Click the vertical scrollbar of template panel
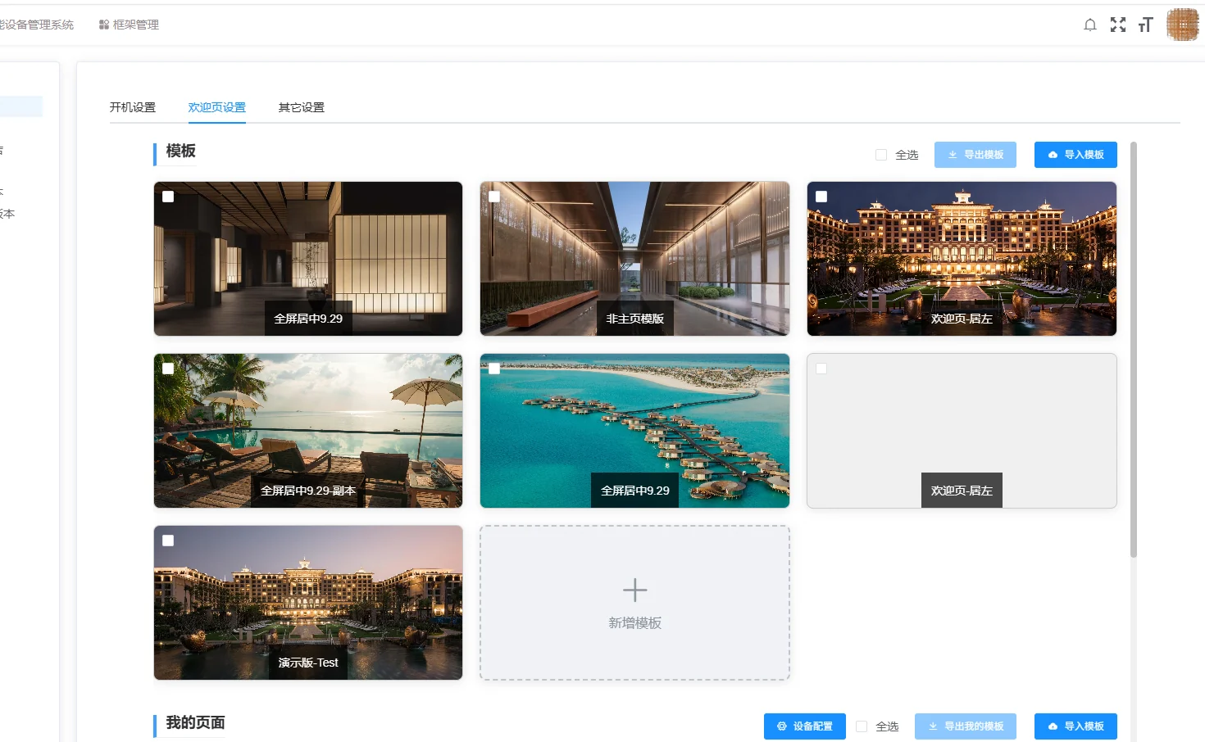Viewport: 1205px width, 742px height. [x=1134, y=350]
